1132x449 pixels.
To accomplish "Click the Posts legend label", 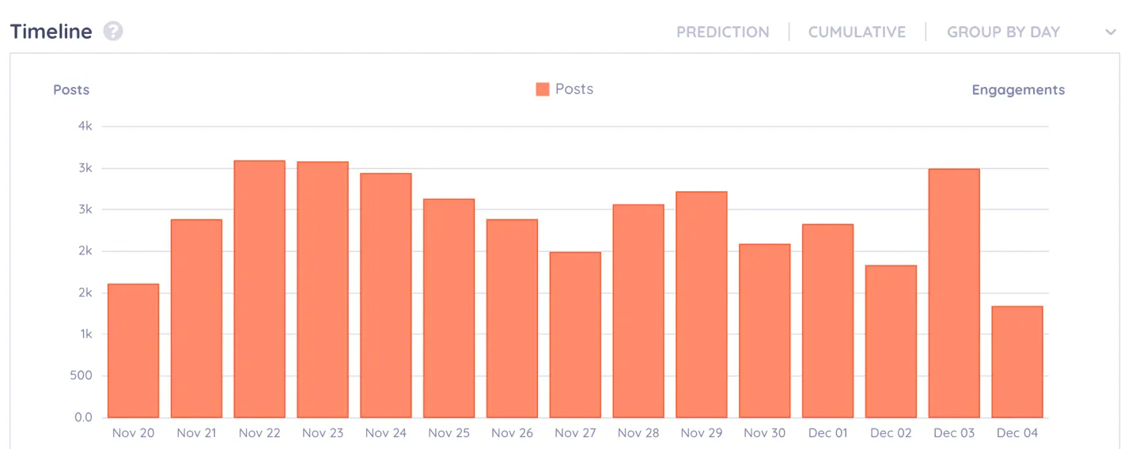I will point(574,89).
